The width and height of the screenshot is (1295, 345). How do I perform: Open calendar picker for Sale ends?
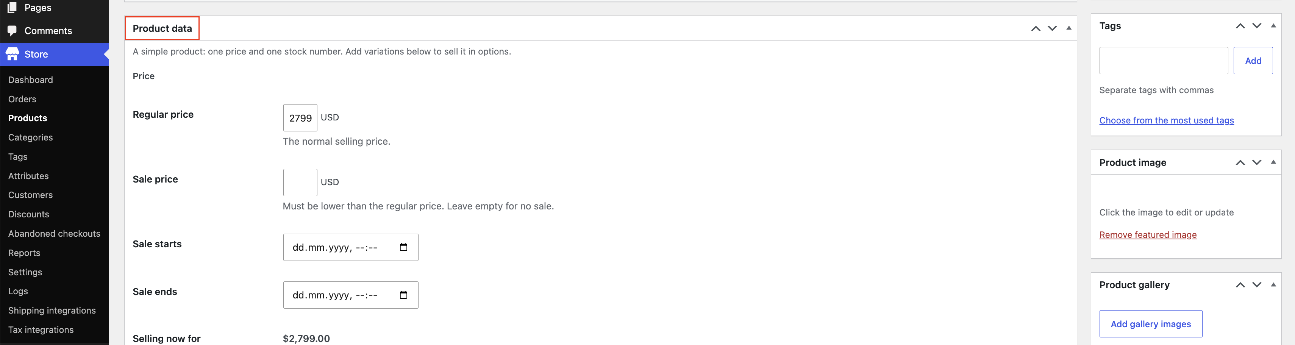click(403, 295)
